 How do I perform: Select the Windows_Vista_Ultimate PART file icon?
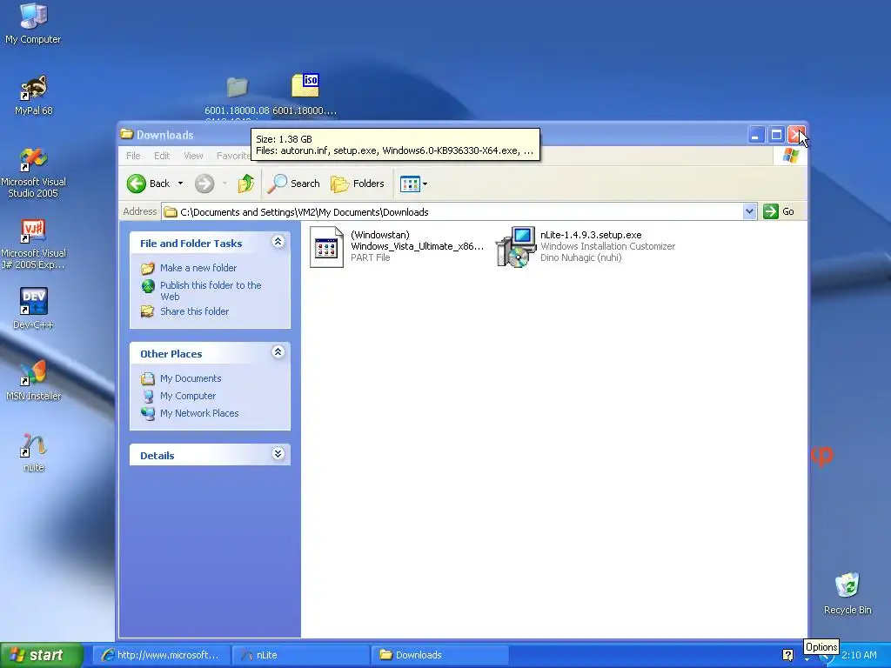327,247
